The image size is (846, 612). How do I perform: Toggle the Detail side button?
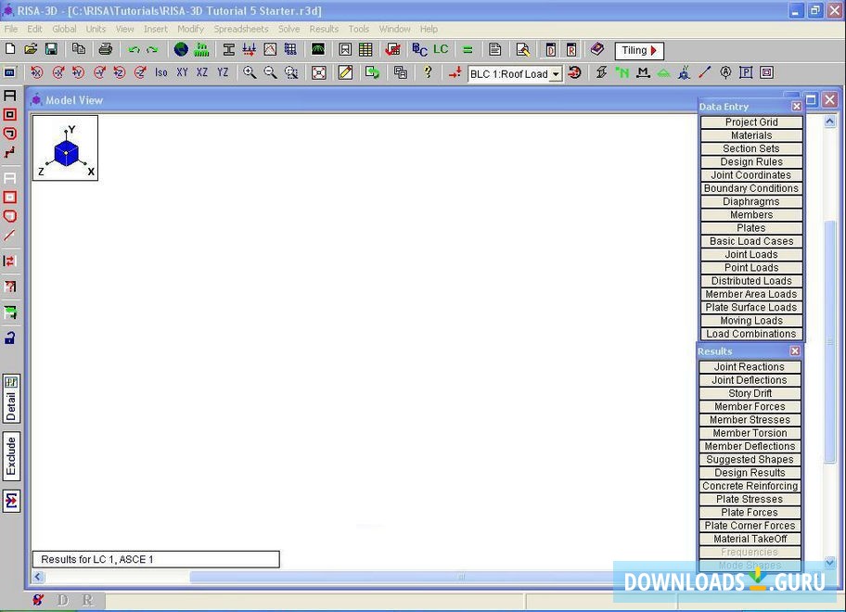coord(11,399)
